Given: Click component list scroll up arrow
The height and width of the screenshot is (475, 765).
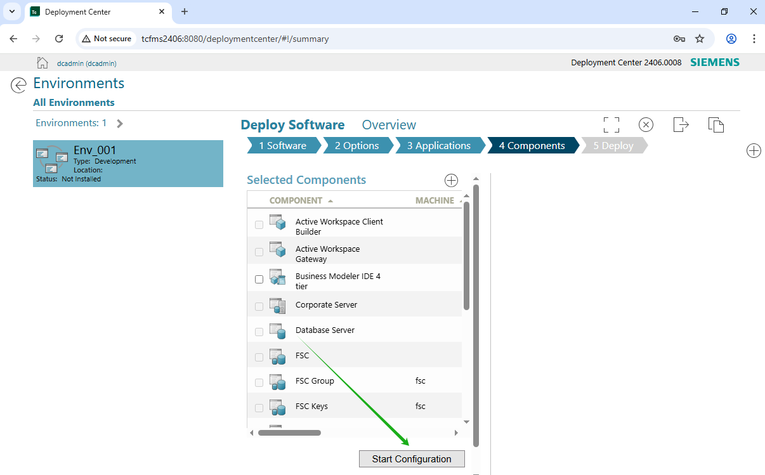Looking at the screenshot, I should point(466,195).
